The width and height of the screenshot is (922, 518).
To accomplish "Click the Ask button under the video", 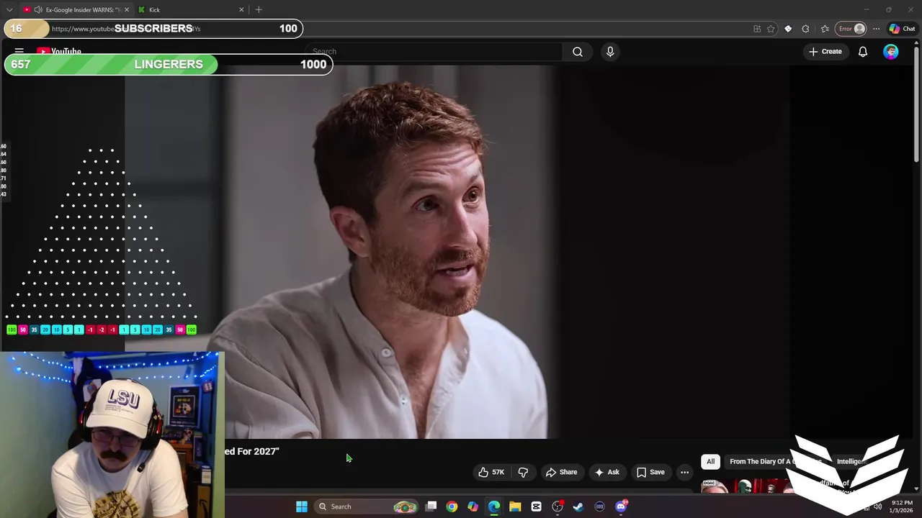I will point(607,472).
